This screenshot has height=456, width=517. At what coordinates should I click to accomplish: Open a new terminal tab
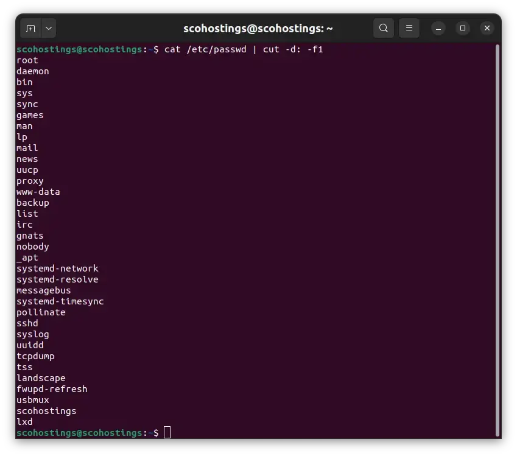tap(30, 29)
